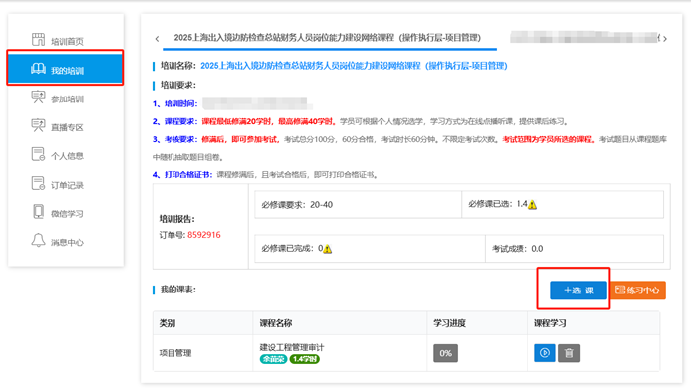Click the ＋选课 button
The image size is (691, 388).
coord(578,291)
